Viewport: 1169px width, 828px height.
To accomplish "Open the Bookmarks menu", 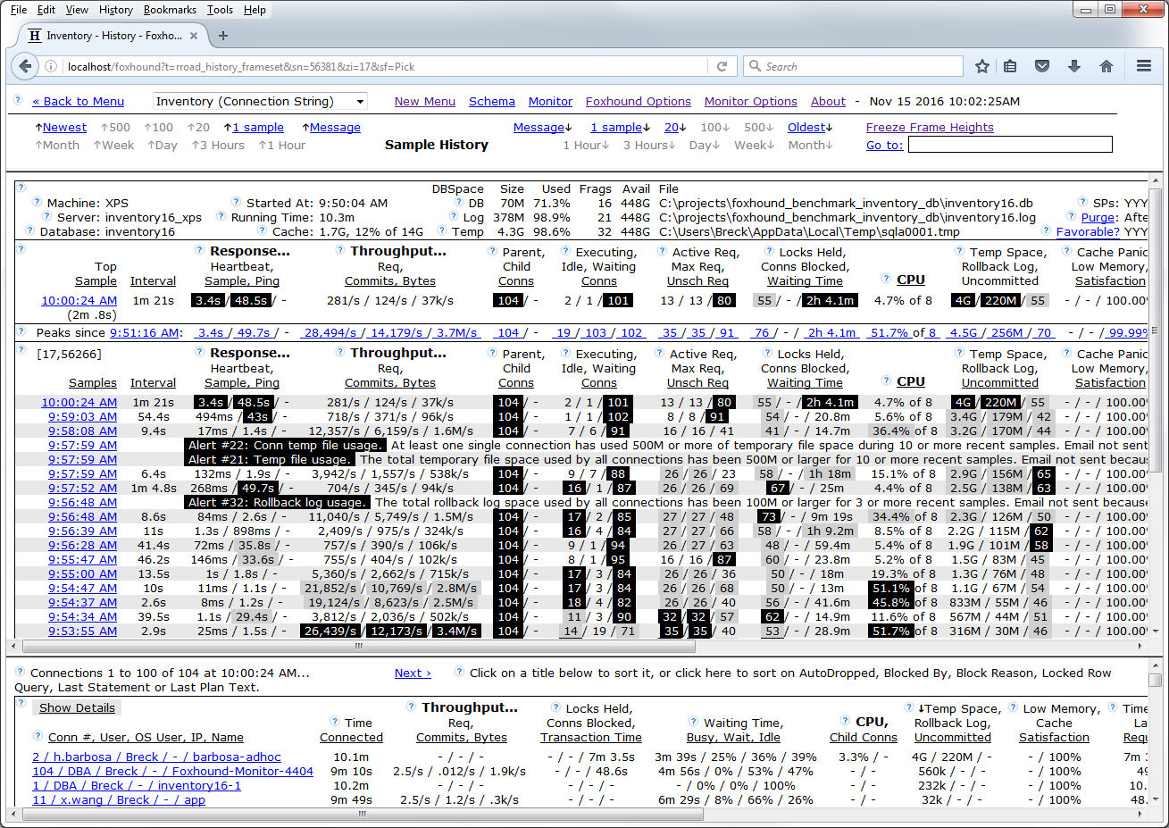I will coord(170,10).
